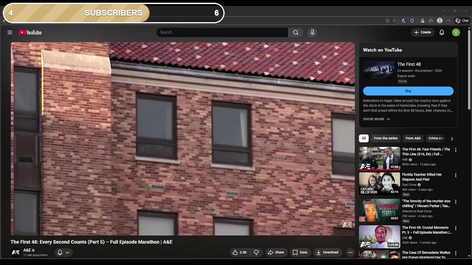Play Fast Friends 43:06 thumbnail
The image size is (472, 265).
(379, 158)
